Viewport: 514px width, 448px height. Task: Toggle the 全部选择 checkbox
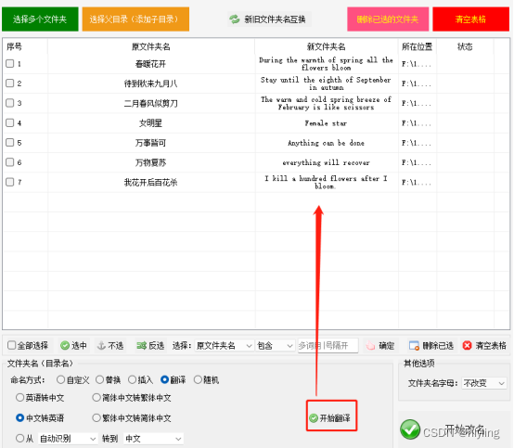click(11, 345)
